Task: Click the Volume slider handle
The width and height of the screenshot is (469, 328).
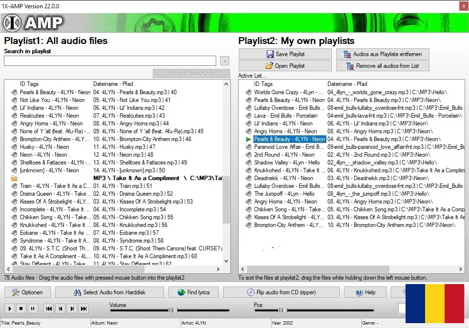Action: point(173,310)
